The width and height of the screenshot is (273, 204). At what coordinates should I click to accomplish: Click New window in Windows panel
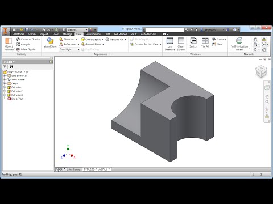pyautogui.click(x=217, y=44)
